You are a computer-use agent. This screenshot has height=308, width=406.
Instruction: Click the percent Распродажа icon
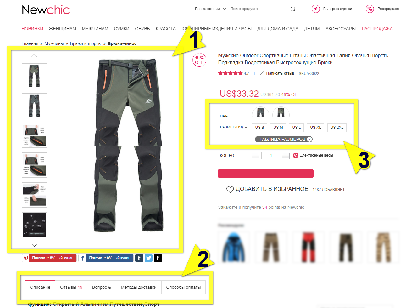tap(370, 9)
